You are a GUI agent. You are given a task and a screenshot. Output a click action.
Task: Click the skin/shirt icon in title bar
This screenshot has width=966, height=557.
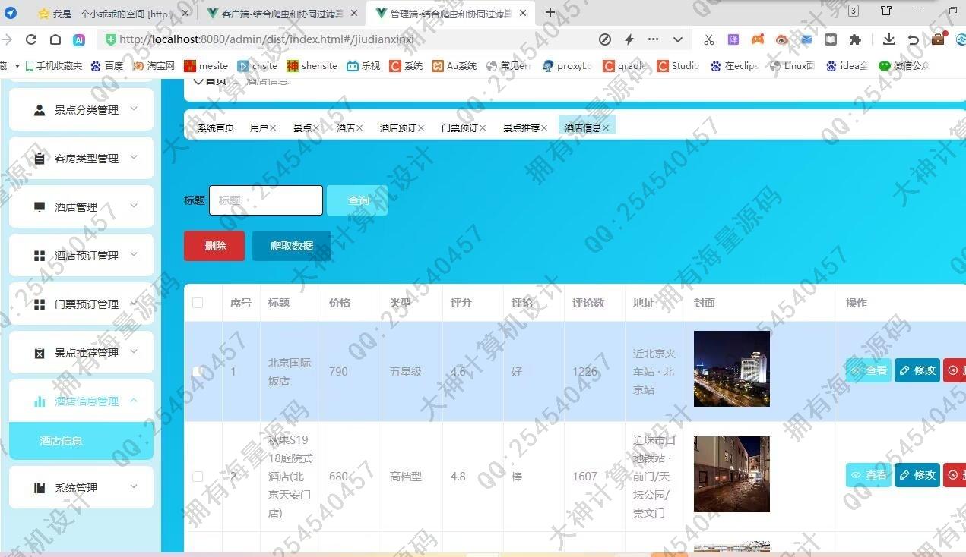886,11
